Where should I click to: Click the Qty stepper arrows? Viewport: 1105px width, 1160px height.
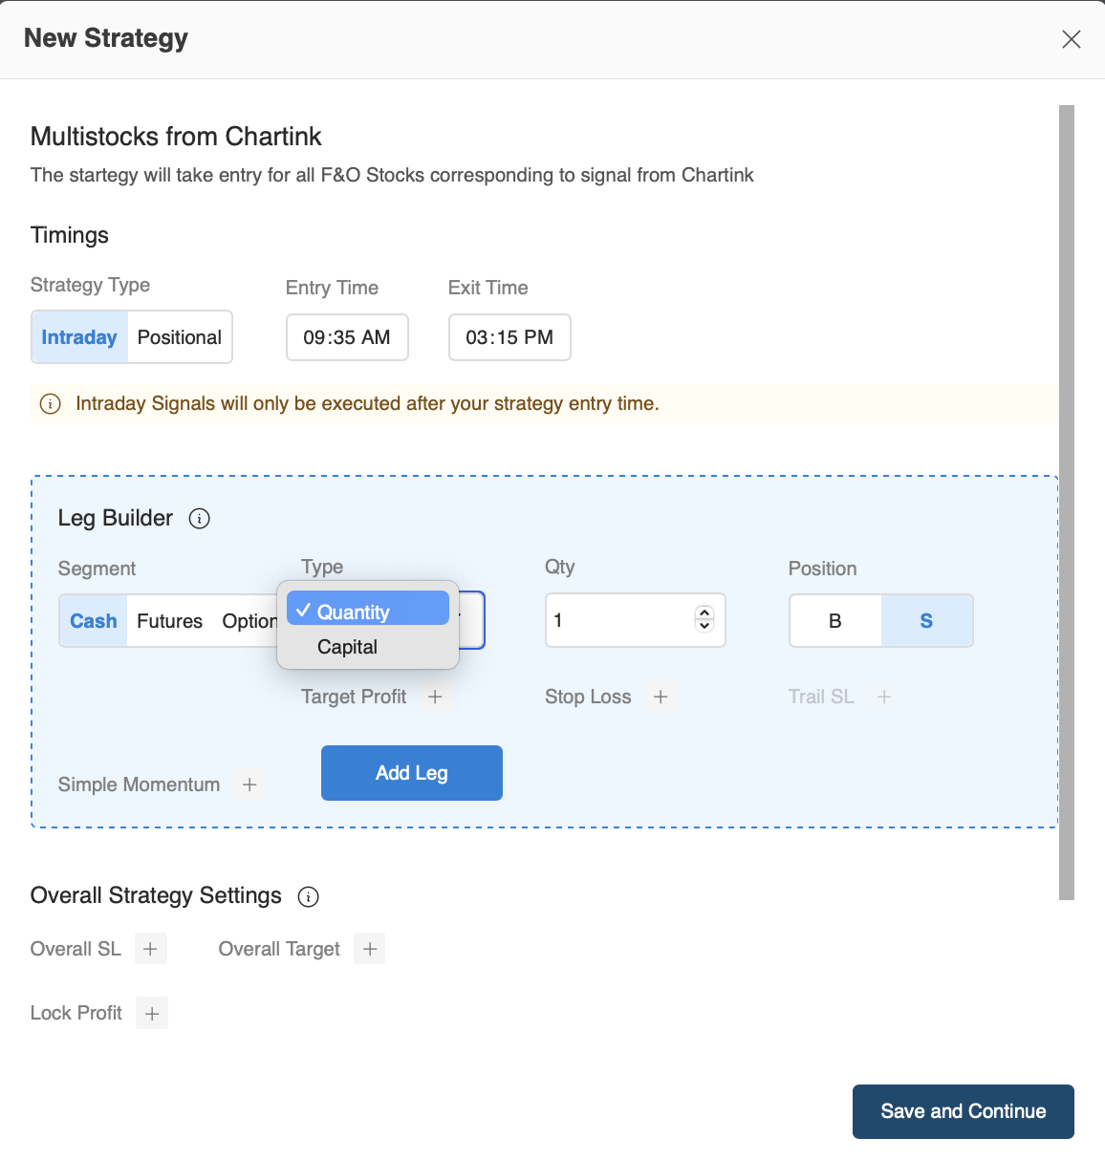704,619
